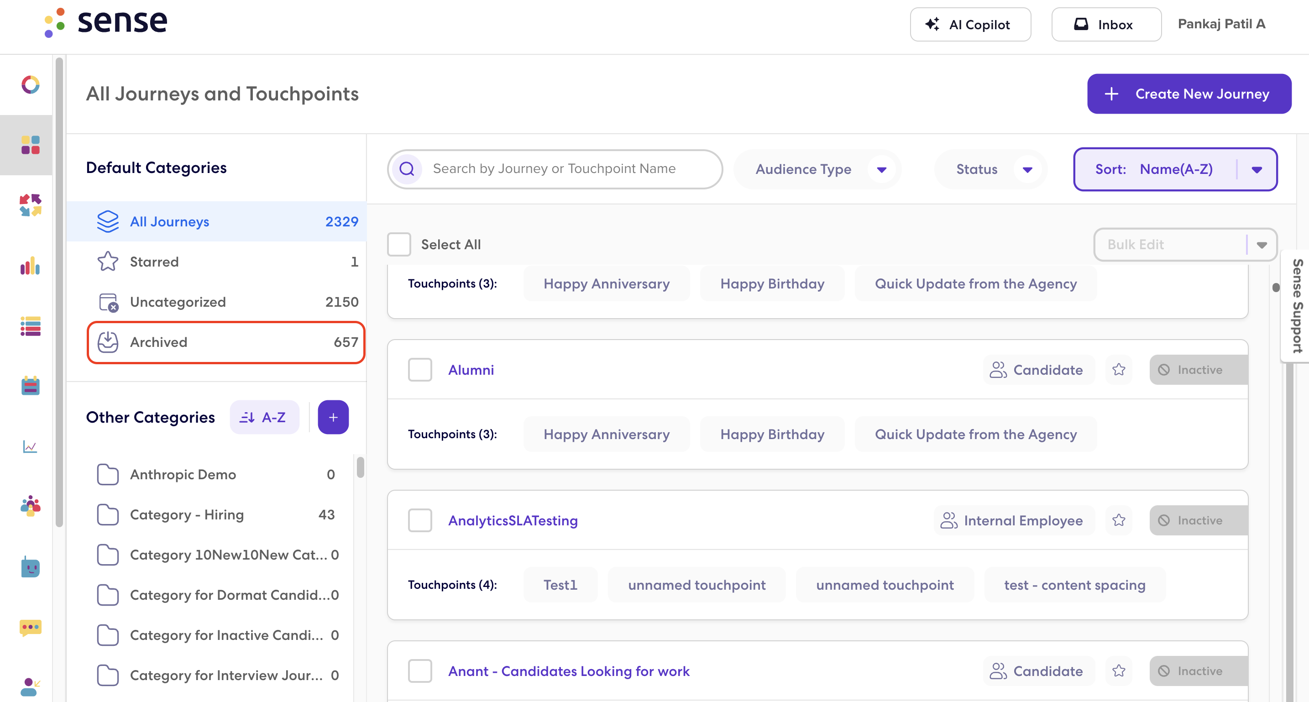This screenshot has width=1309, height=702.
Task: Select the Starred category
Action: [216, 262]
